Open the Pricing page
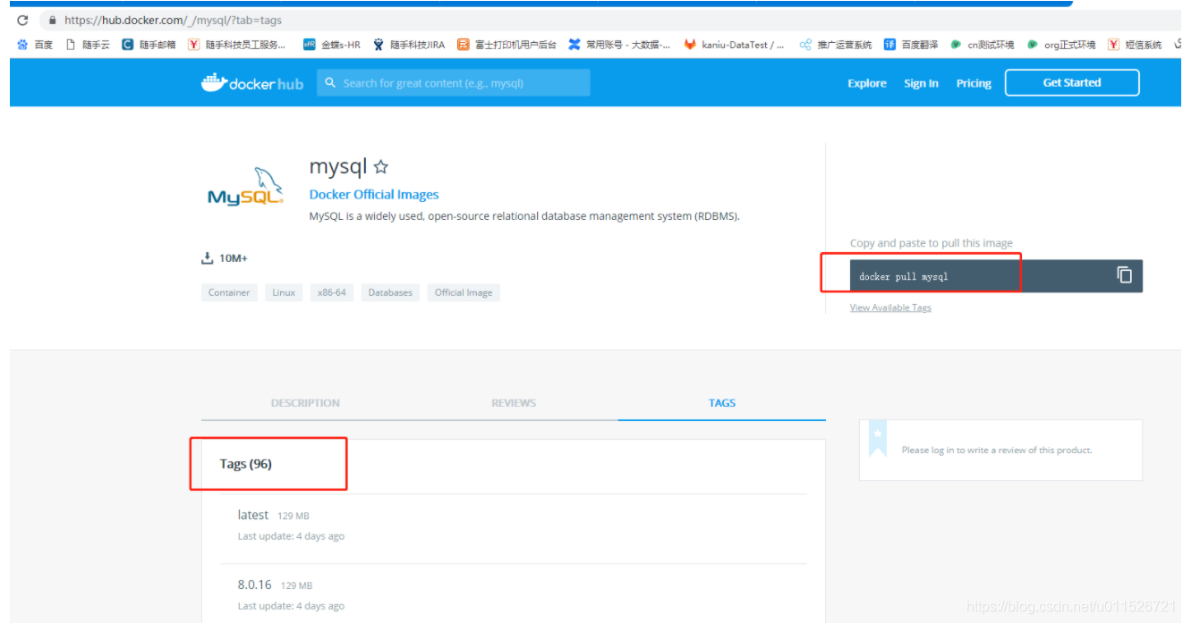 point(974,83)
